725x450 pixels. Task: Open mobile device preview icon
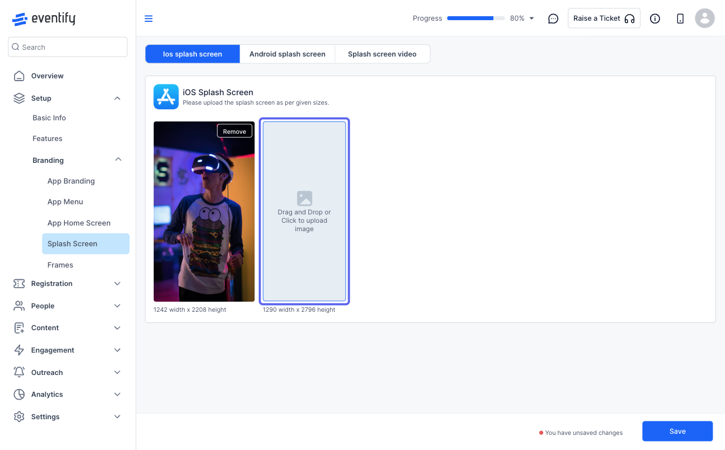pyautogui.click(x=680, y=18)
